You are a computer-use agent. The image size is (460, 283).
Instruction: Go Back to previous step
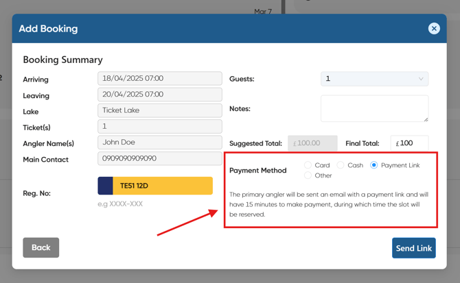tap(41, 247)
